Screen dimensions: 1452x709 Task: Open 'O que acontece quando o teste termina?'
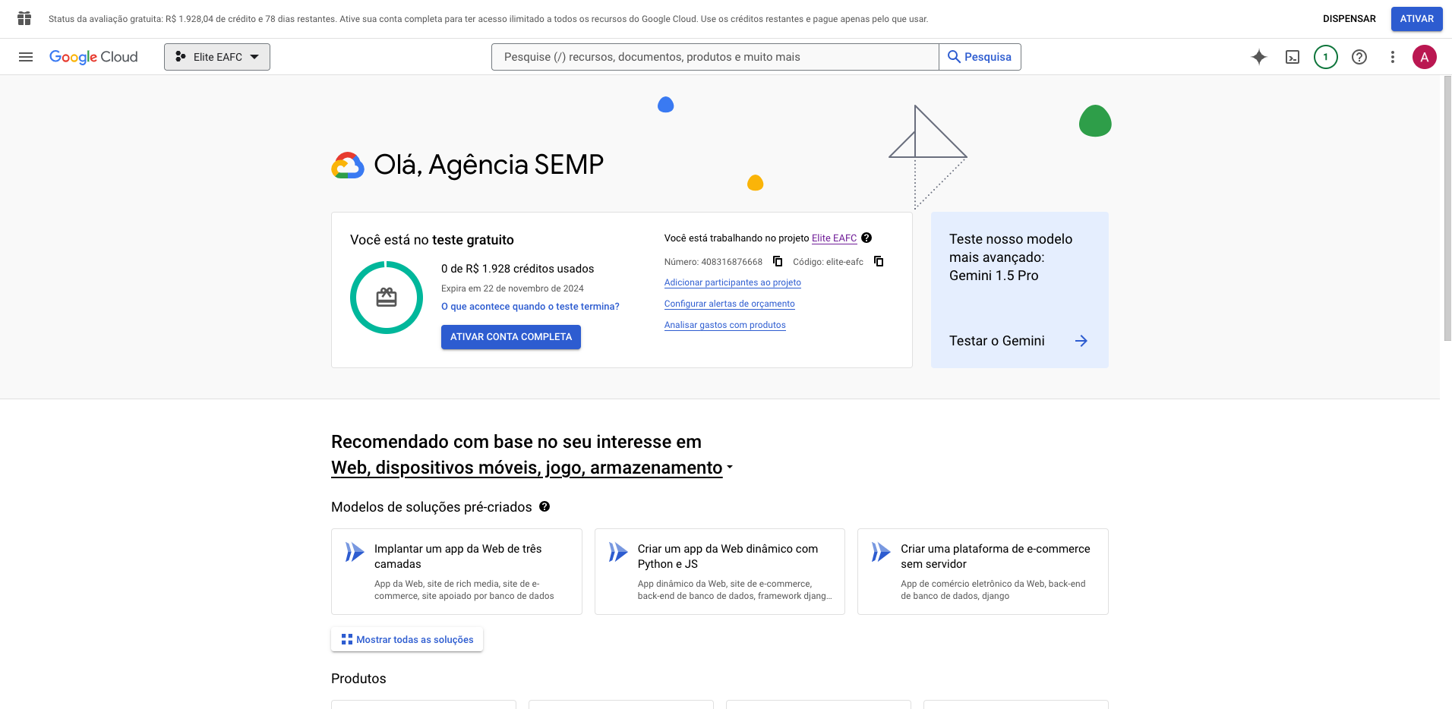(x=530, y=307)
